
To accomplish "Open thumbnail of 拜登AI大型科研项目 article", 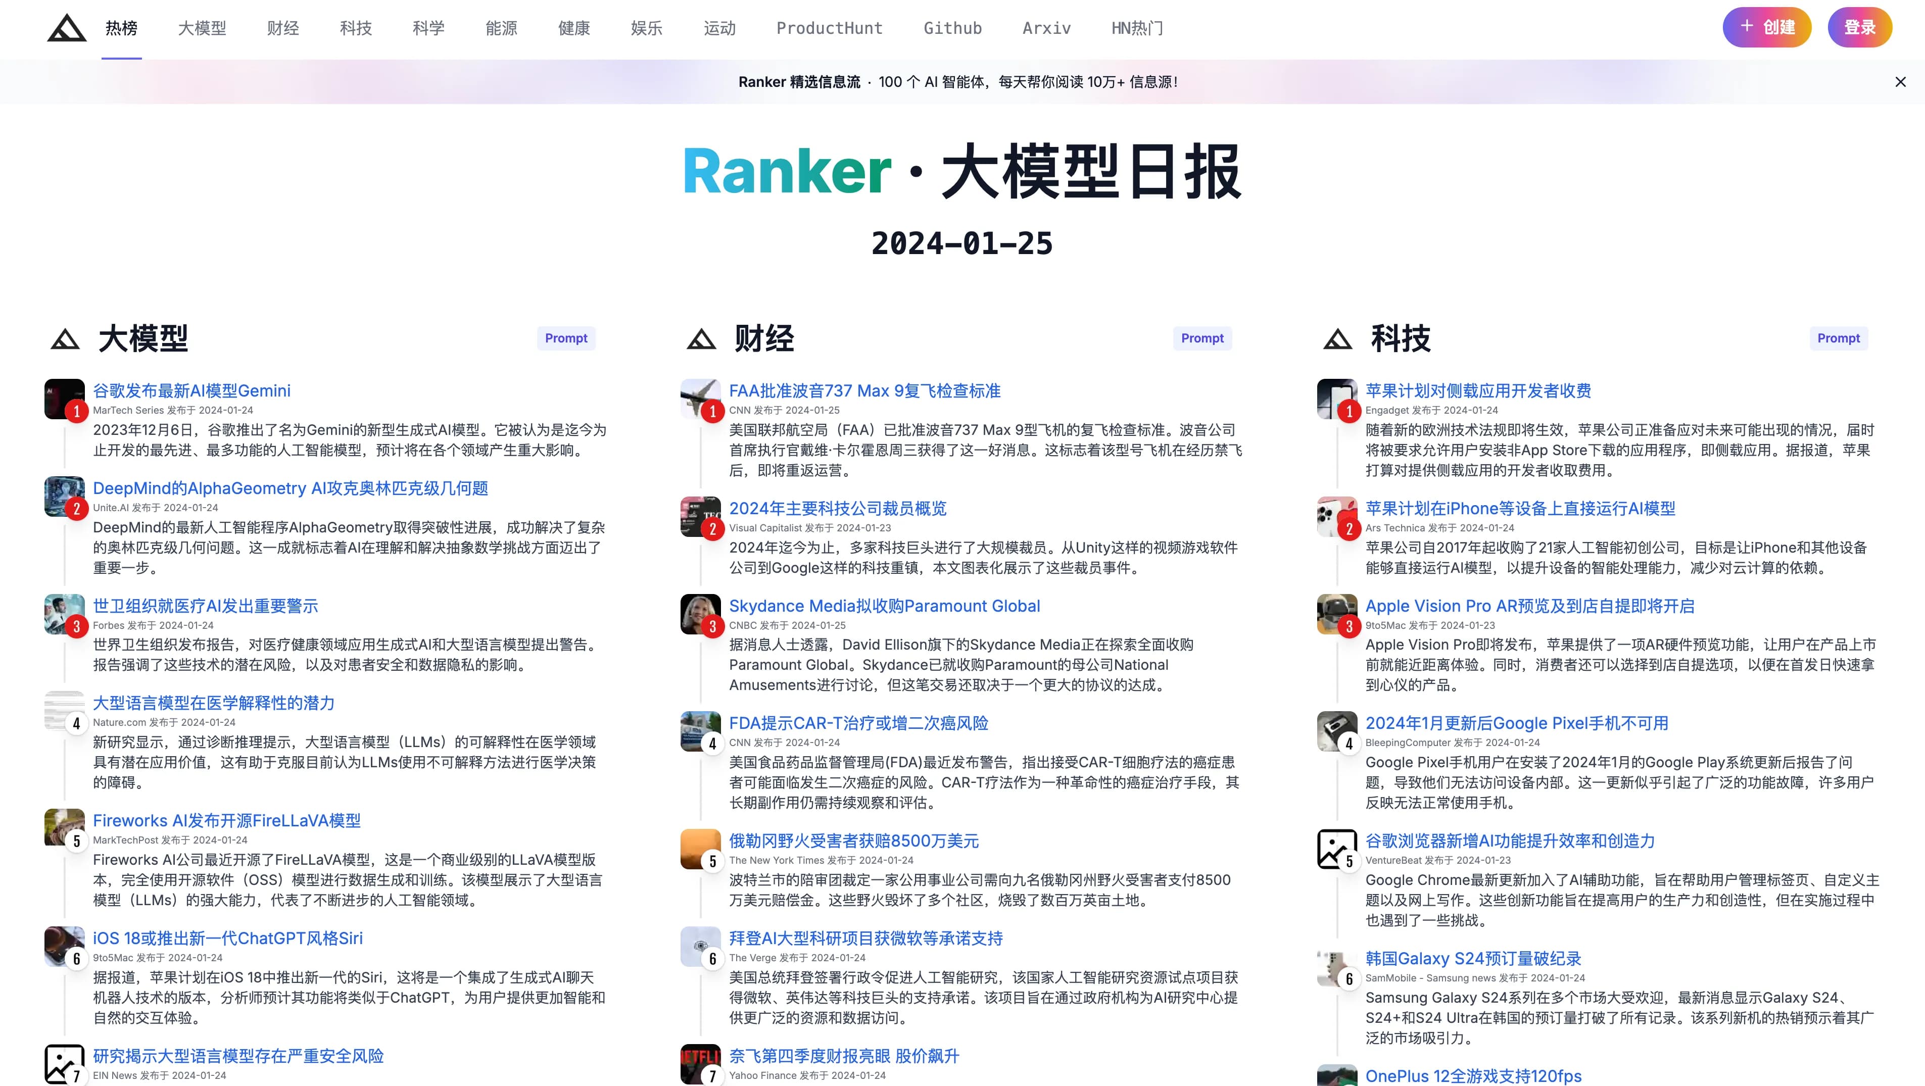I will 700,946.
